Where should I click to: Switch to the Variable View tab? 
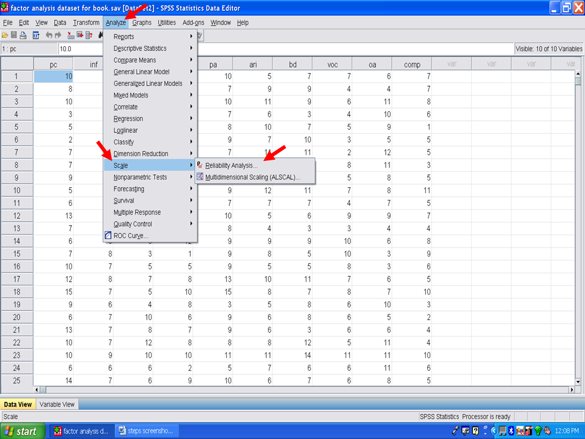click(57, 404)
